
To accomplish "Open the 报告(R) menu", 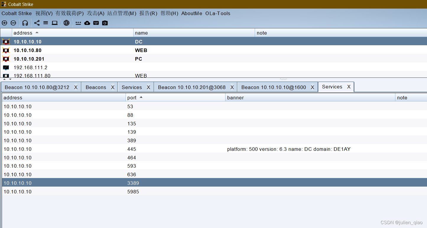I will click(x=148, y=13).
